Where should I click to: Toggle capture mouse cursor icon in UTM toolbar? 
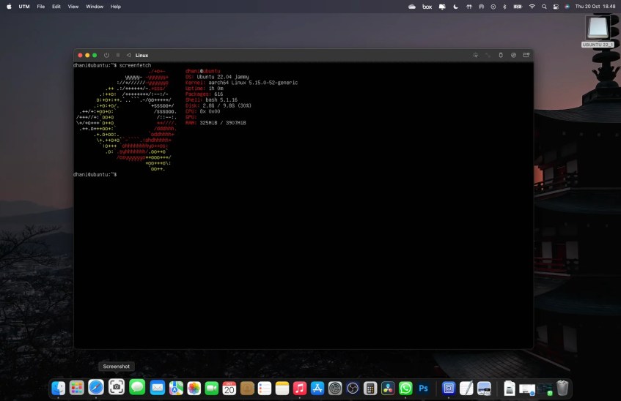(x=476, y=56)
